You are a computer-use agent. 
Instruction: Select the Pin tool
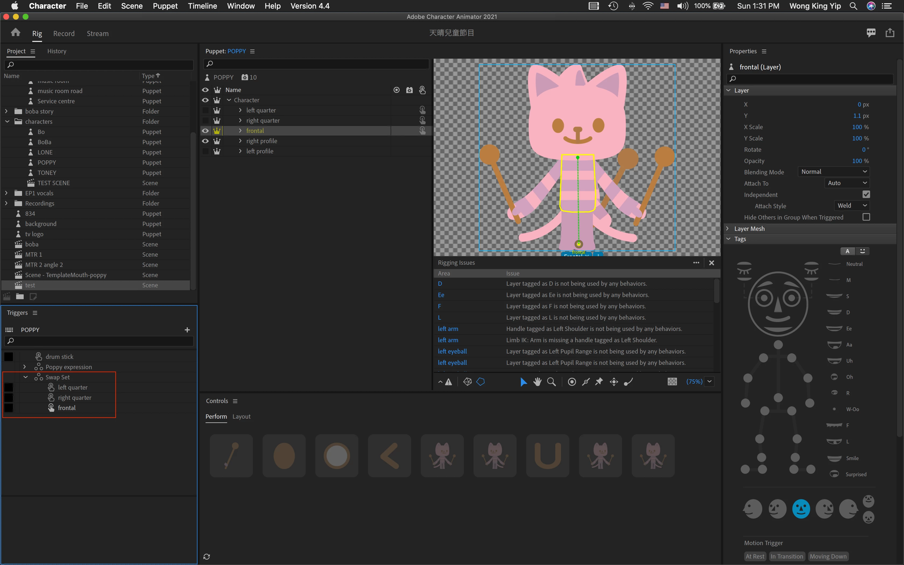(x=599, y=382)
